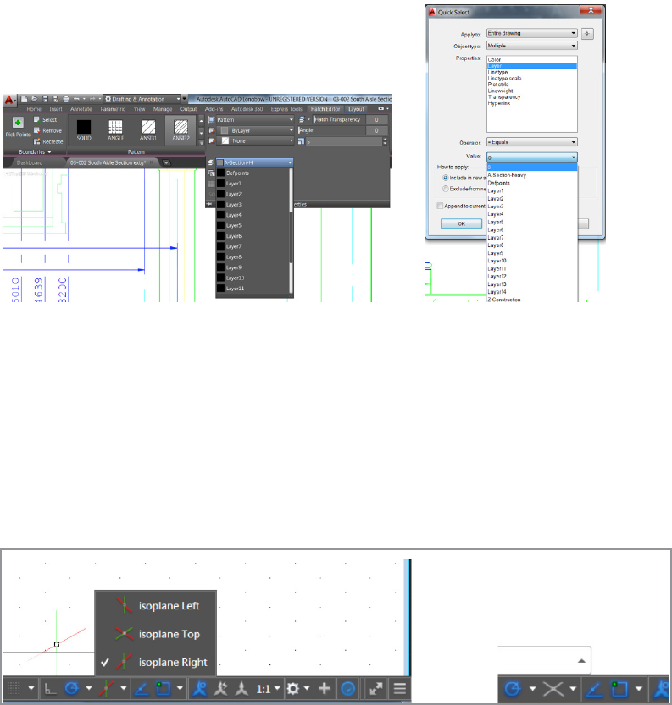Image resolution: width=672 pixels, height=705 pixels.
Task: Click the Hatch Transparency value field
Action: 377,120
